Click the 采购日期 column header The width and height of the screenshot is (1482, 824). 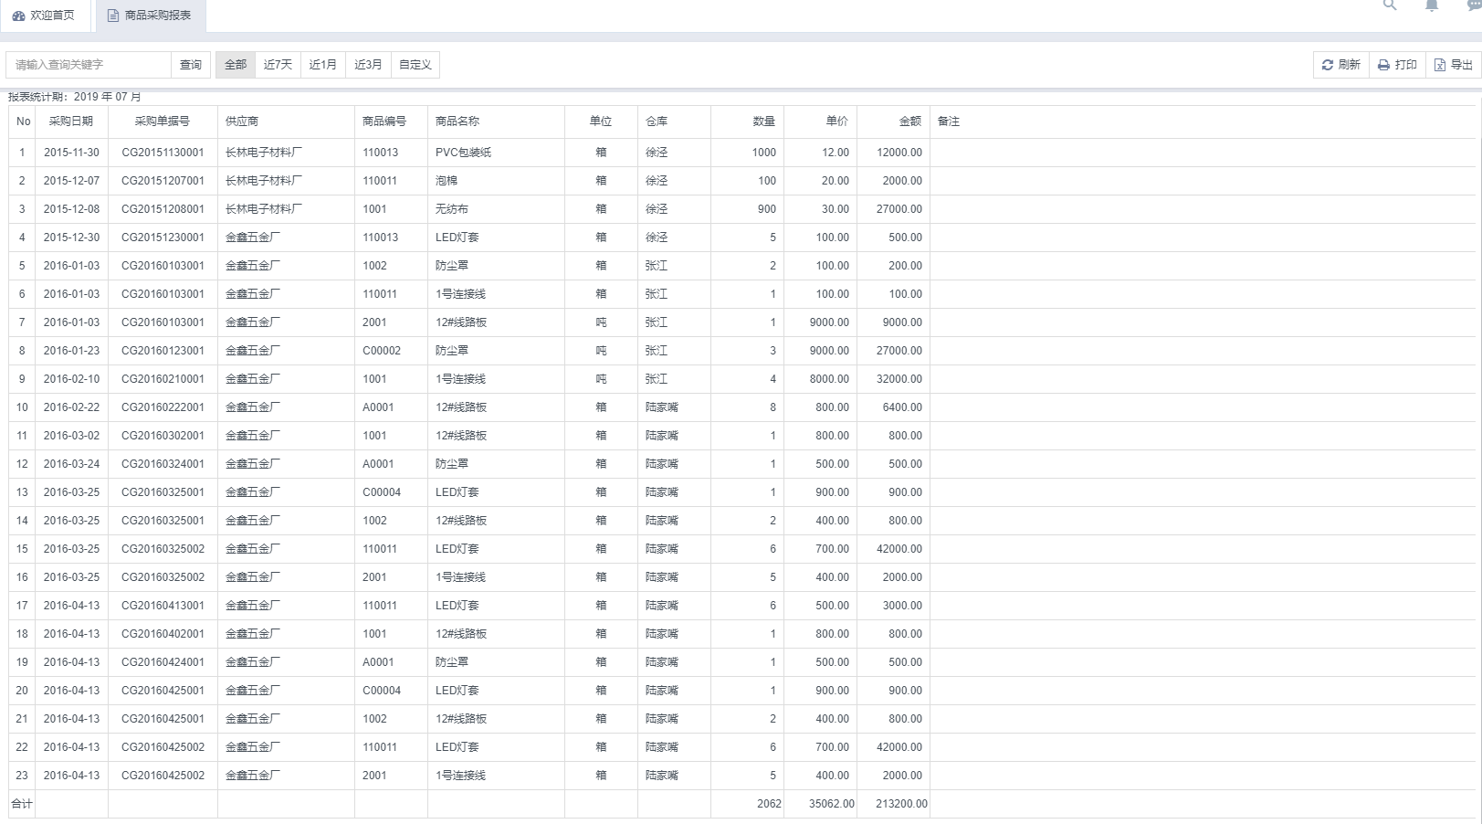point(71,121)
